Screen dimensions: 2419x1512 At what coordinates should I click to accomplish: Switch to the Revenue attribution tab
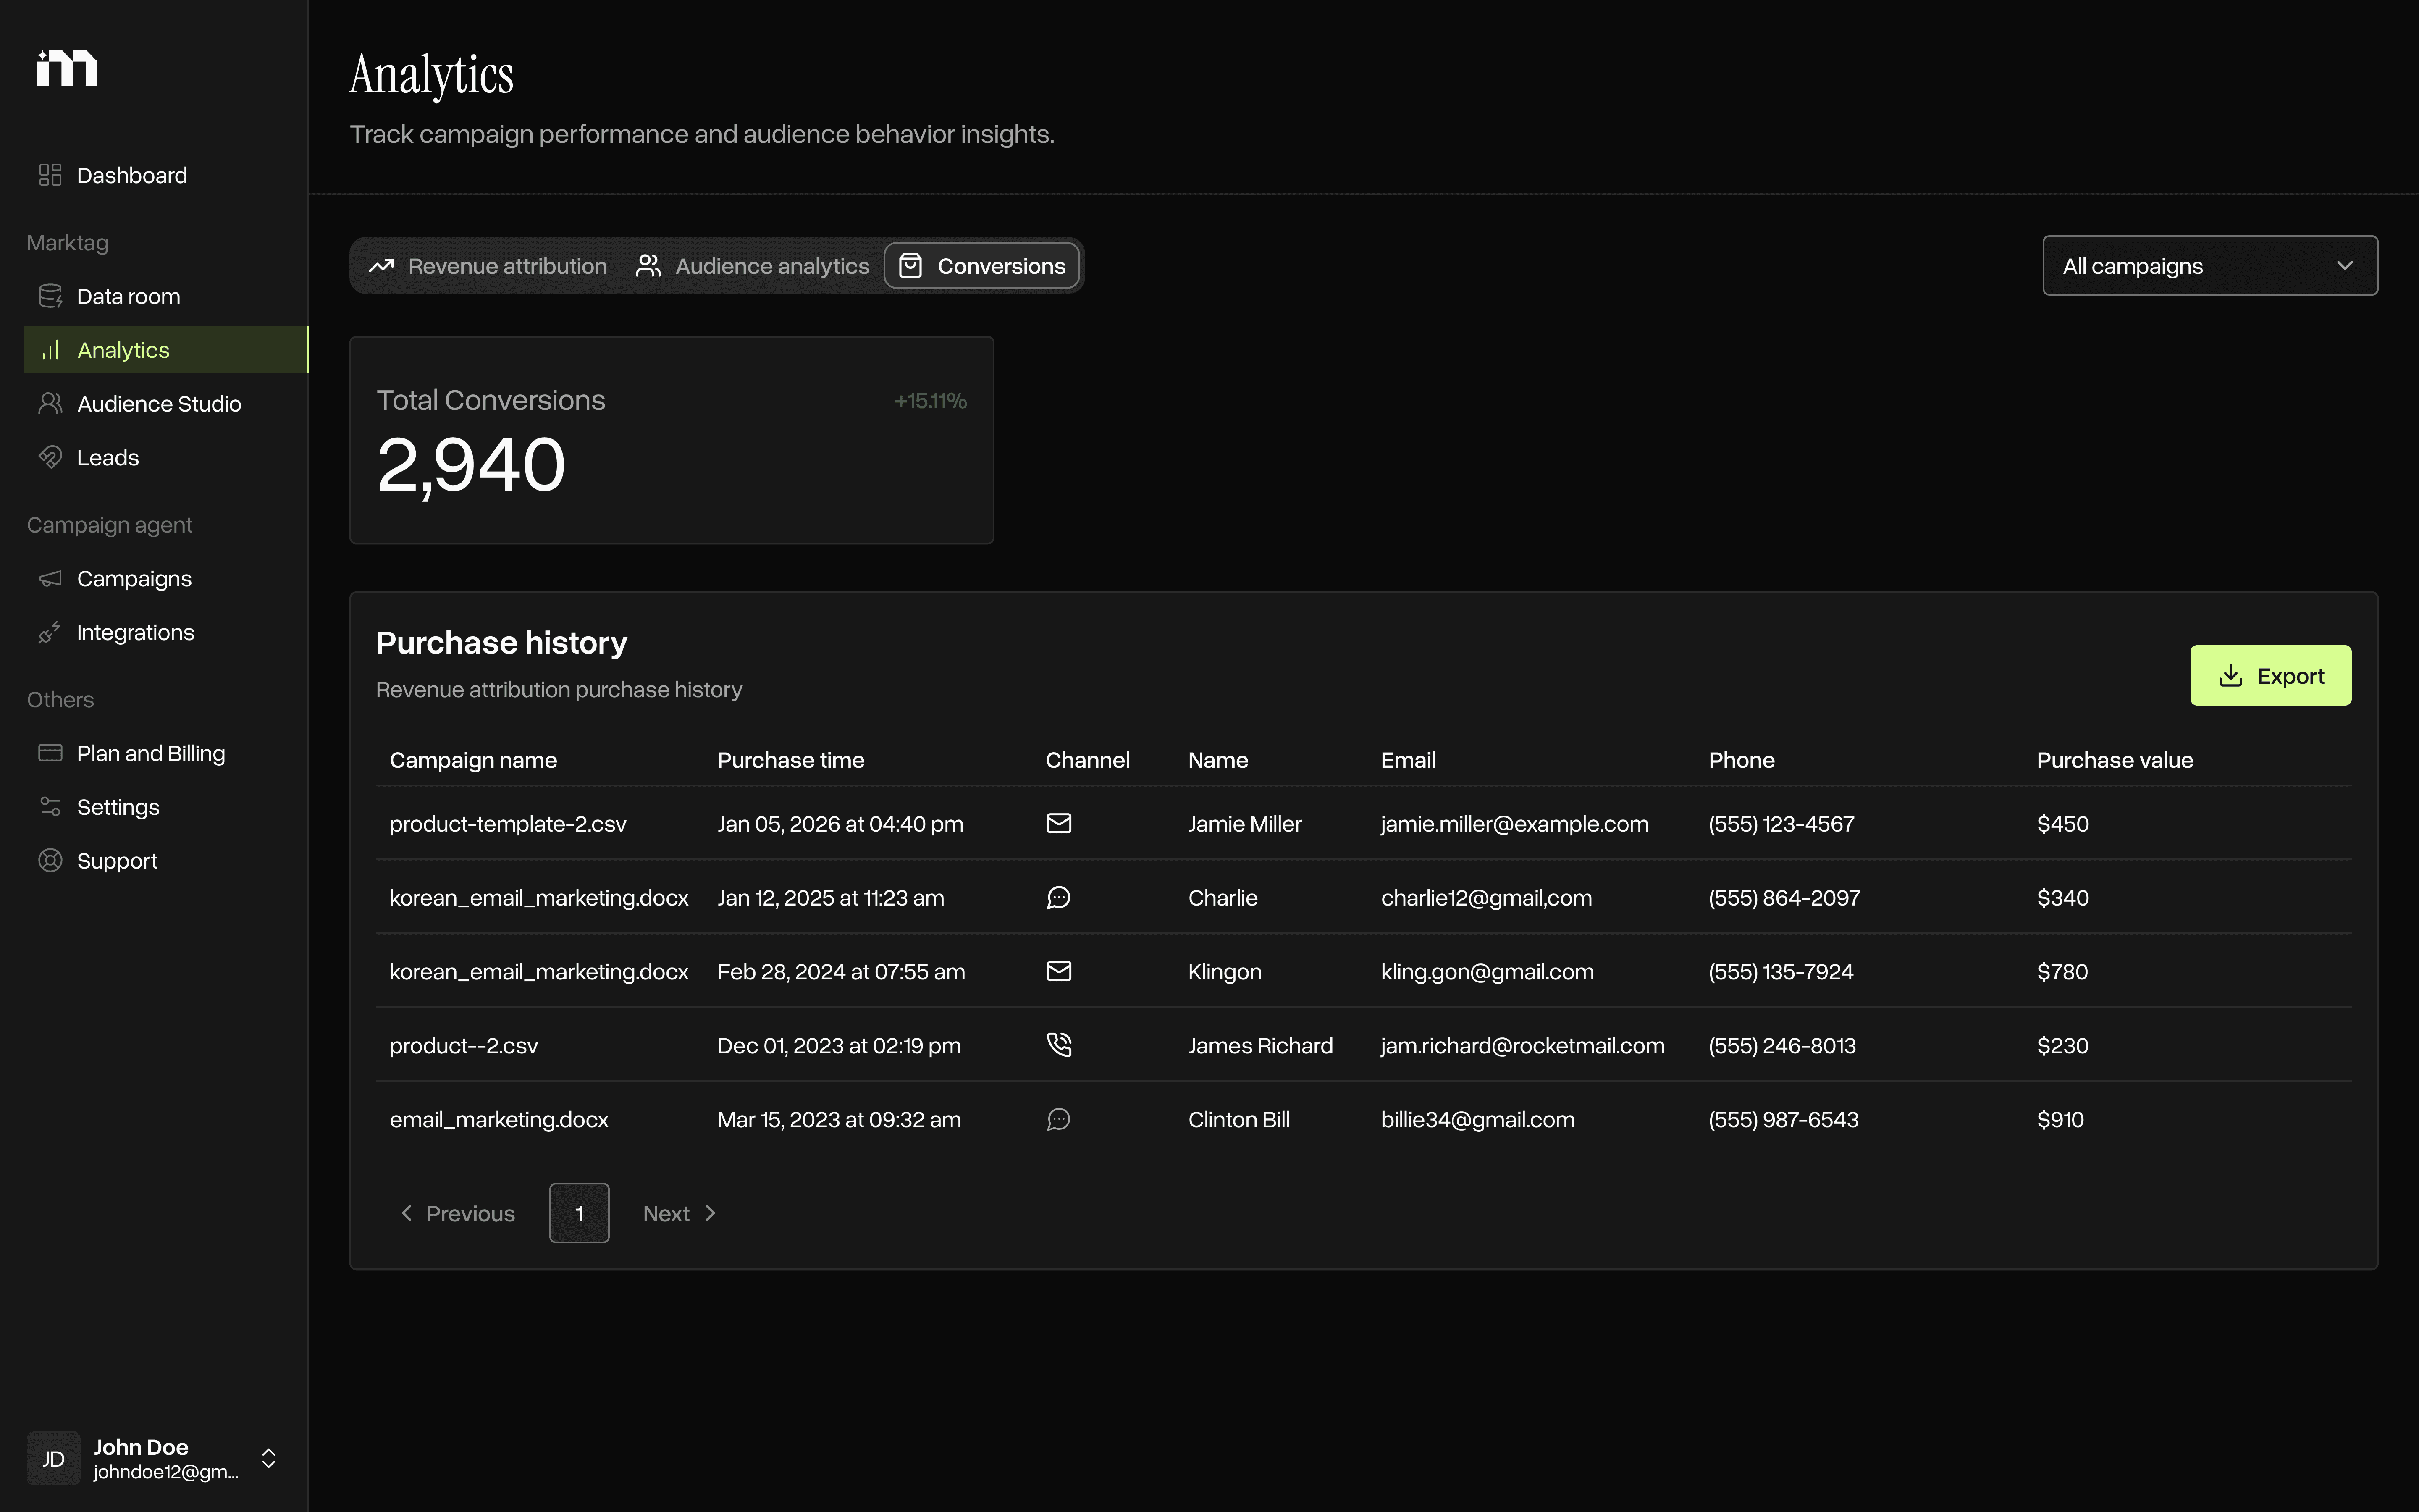[488, 266]
